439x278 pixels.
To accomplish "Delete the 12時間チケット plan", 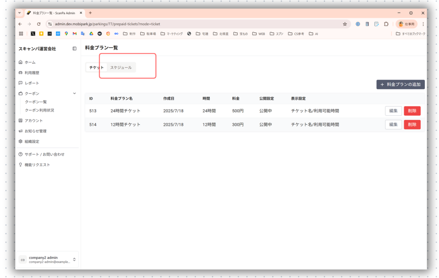I will tap(412, 125).
